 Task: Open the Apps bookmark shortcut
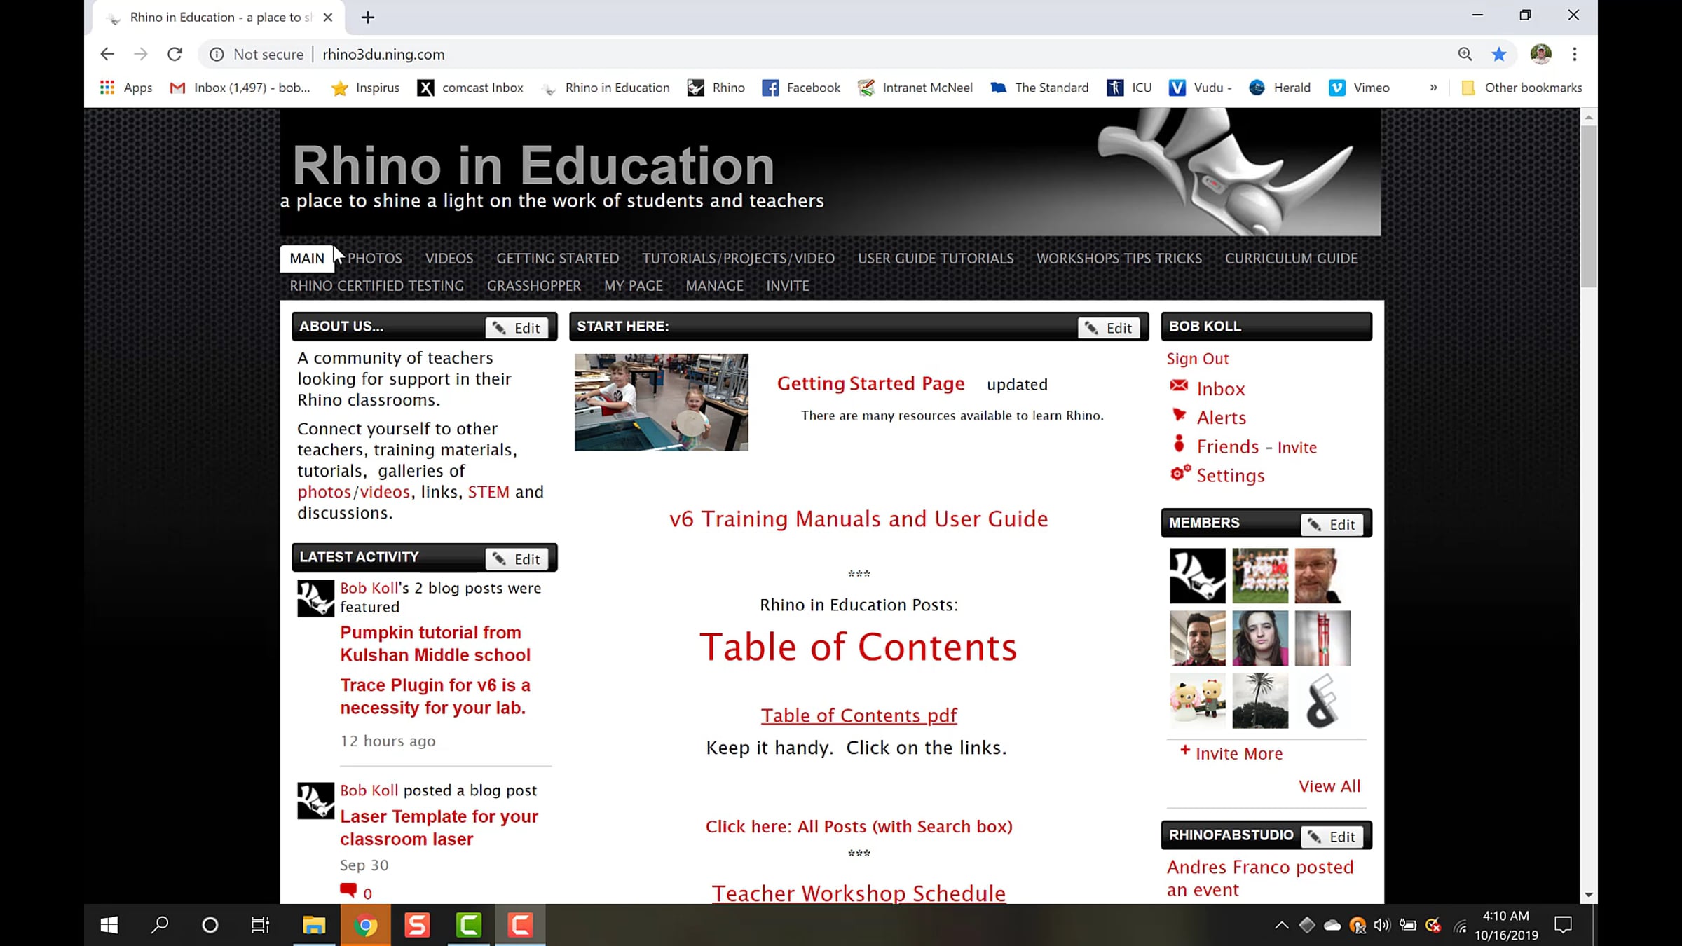pyautogui.click(x=126, y=88)
